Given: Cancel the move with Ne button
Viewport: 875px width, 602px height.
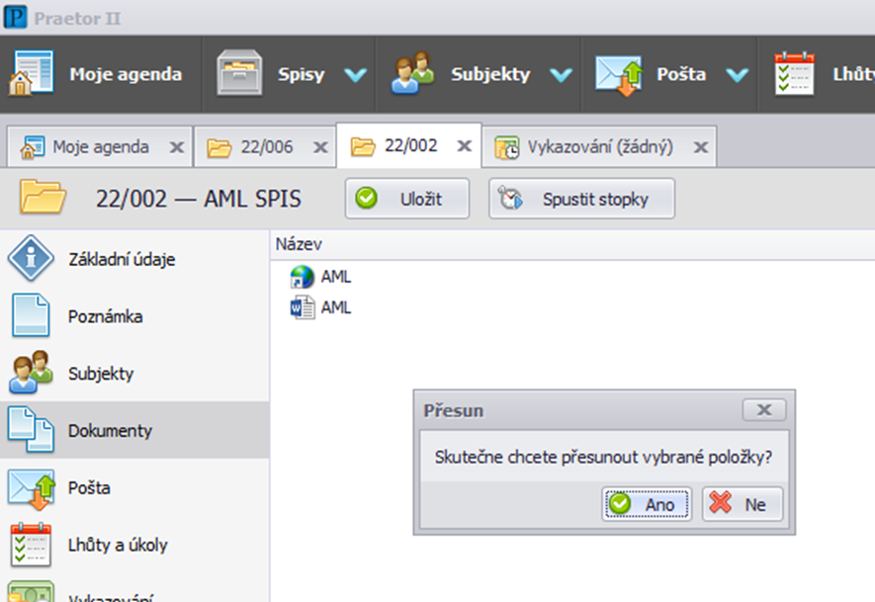Looking at the screenshot, I should coord(742,504).
